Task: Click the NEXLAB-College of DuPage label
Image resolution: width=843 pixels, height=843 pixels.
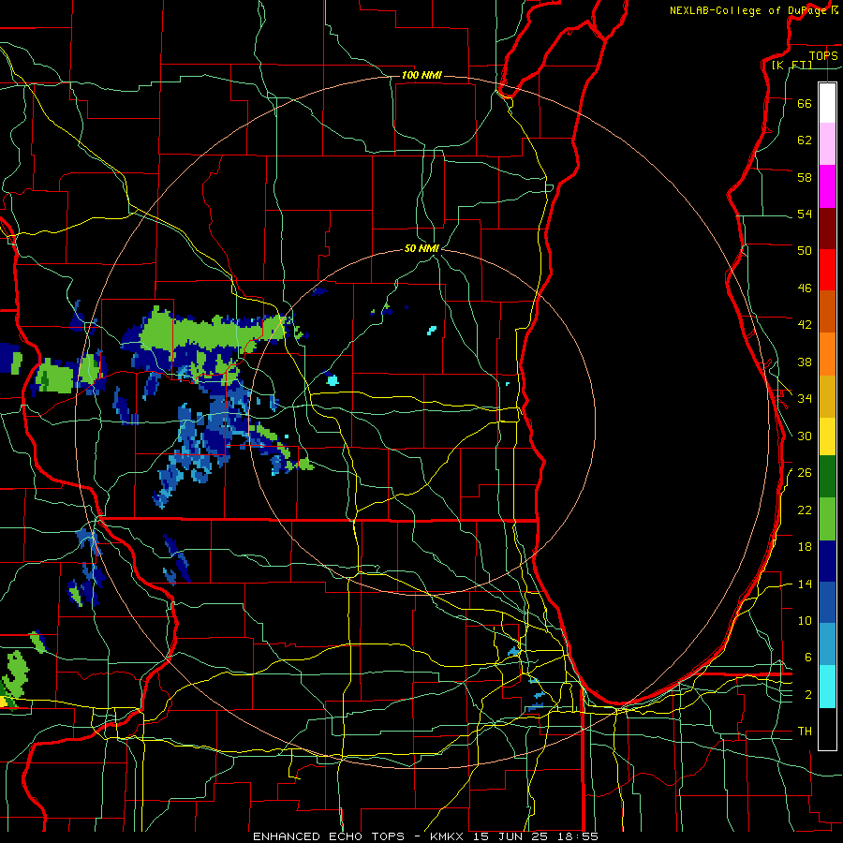Action: click(x=749, y=10)
